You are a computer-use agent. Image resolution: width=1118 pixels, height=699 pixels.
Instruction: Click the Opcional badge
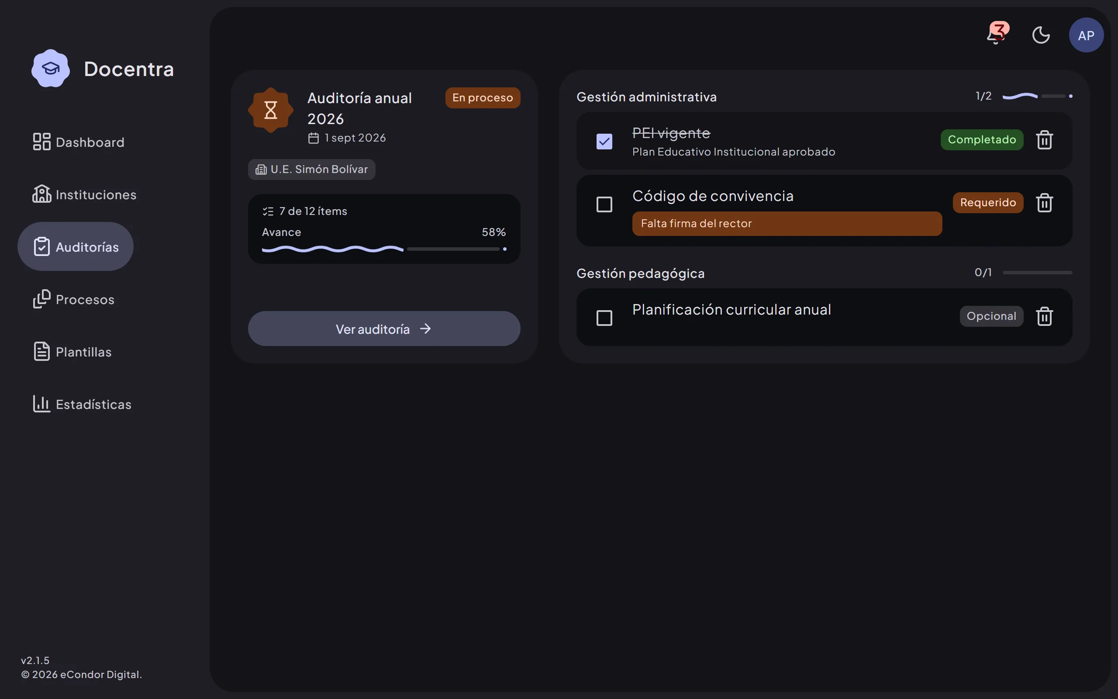pos(991,316)
